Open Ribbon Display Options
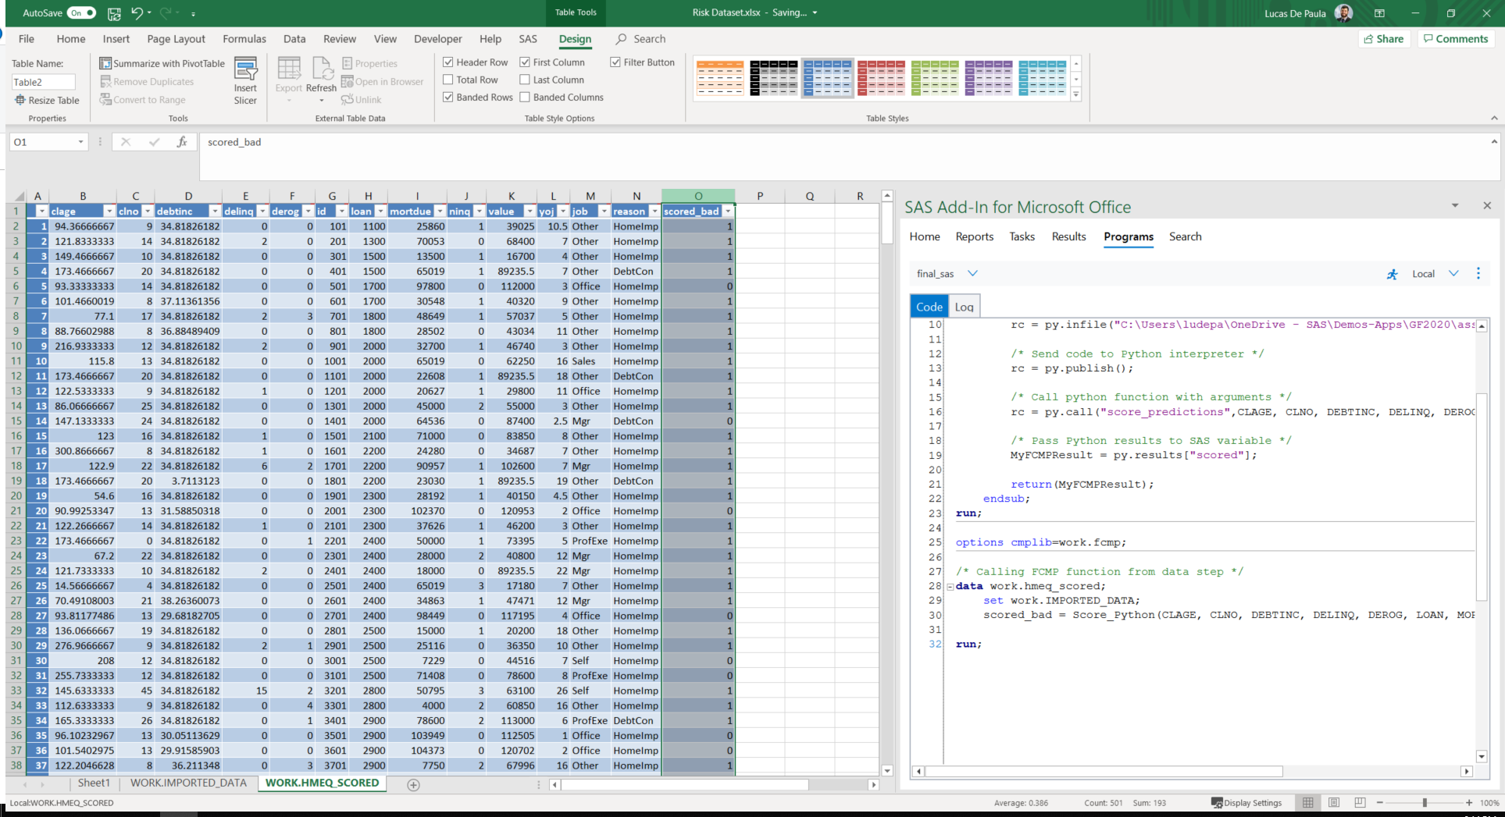The image size is (1505, 817). pos(1380,13)
